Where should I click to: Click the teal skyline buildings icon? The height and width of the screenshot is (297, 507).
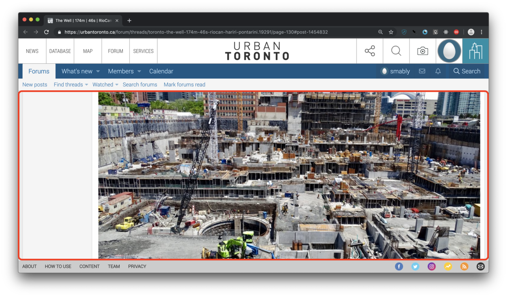click(x=475, y=51)
